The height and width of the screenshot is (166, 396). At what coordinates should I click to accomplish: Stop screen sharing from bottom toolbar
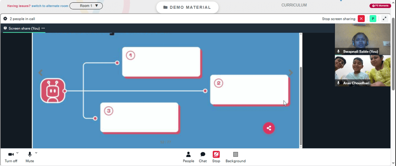[216, 157]
